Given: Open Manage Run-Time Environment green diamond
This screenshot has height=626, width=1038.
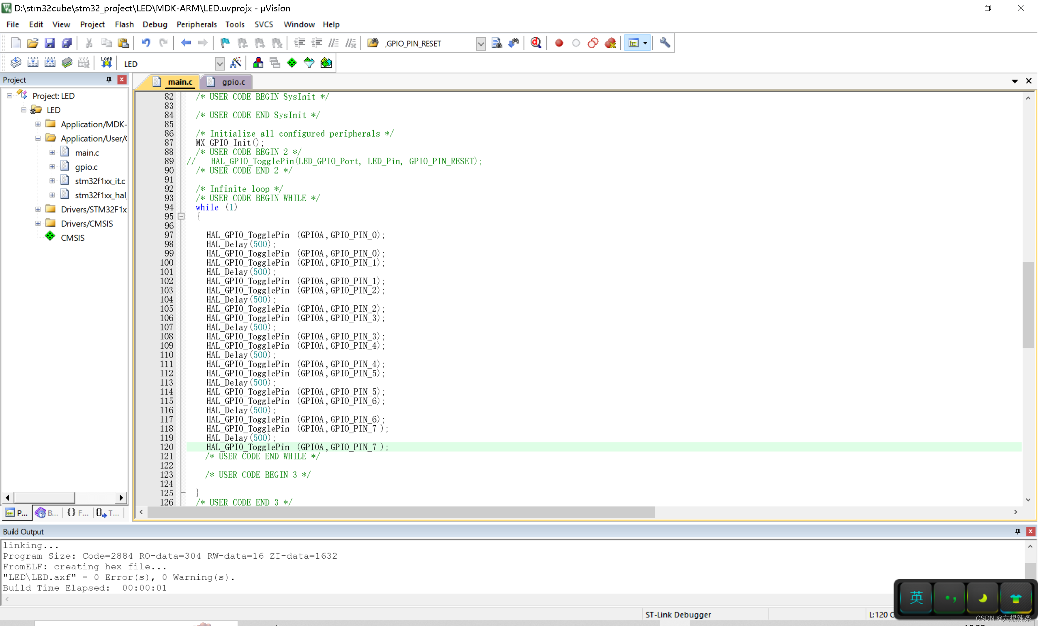Looking at the screenshot, I should pyautogui.click(x=292, y=63).
